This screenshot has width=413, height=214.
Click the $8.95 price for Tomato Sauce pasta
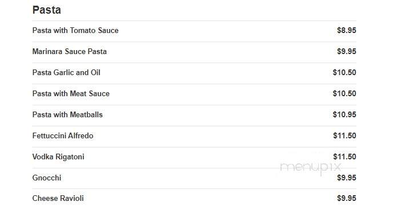pos(346,30)
